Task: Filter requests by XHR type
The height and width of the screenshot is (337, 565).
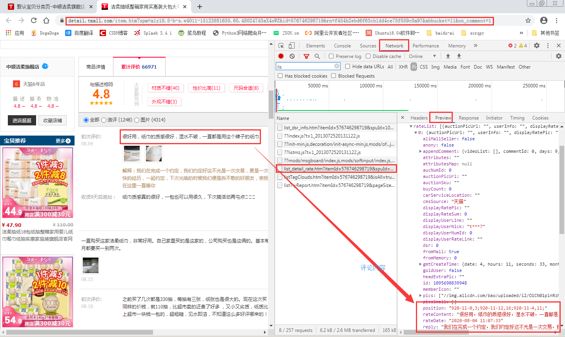Action: tap(403, 67)
